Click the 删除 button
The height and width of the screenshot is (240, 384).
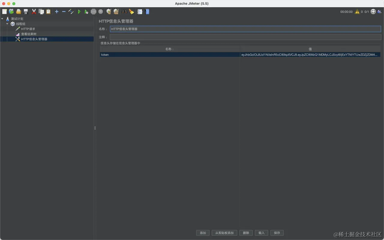click(246, 233)
